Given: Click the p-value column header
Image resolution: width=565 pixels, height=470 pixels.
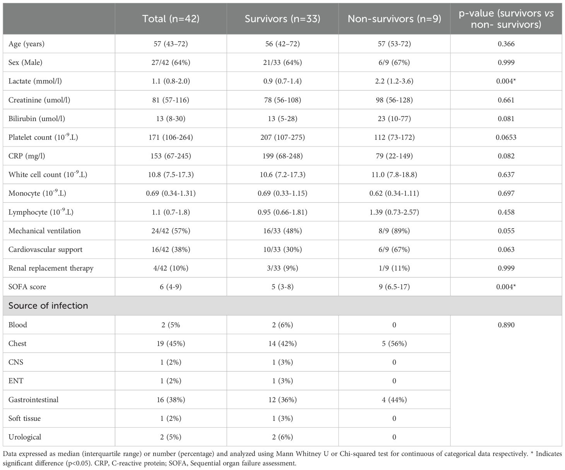Looking at the screenshot, I should [x=506, y=19].
